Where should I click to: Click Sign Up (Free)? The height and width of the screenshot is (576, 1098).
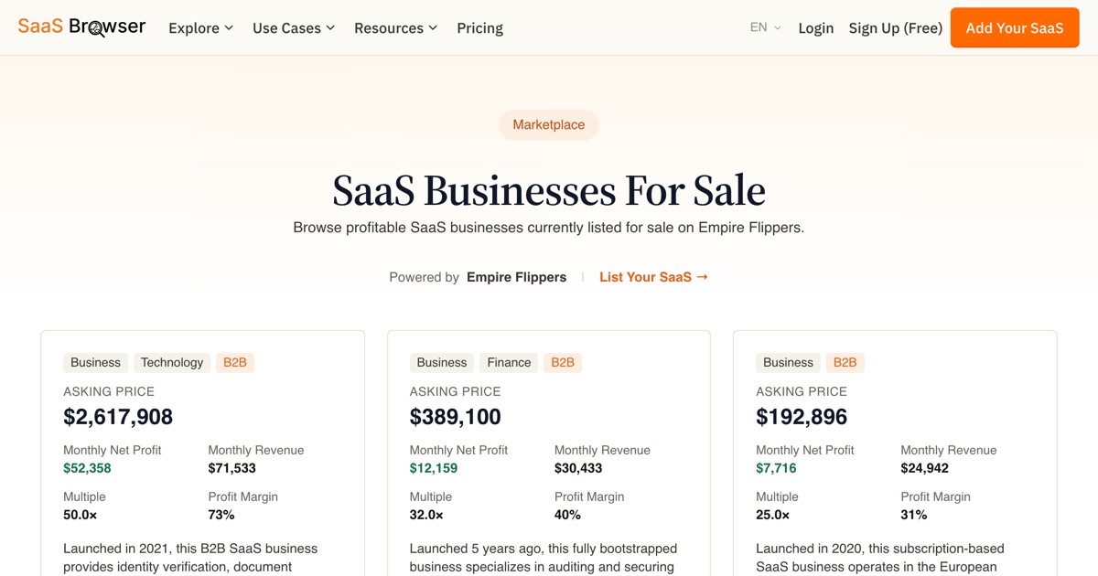click(x=895, y=28)
